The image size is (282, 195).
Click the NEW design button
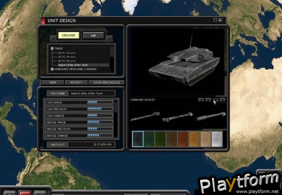[53, 83]
